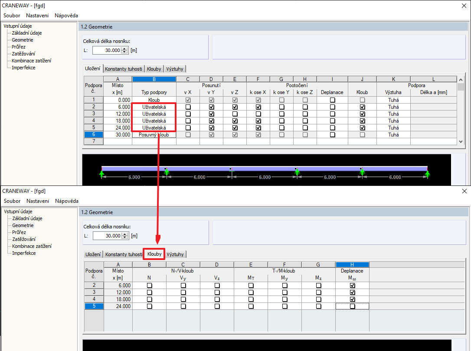
Task: Click 12.000 position cell in hinges table
Action: point(118,292)
